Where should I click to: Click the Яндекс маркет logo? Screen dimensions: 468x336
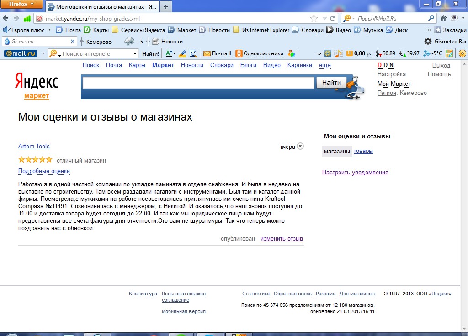[37, 85]
